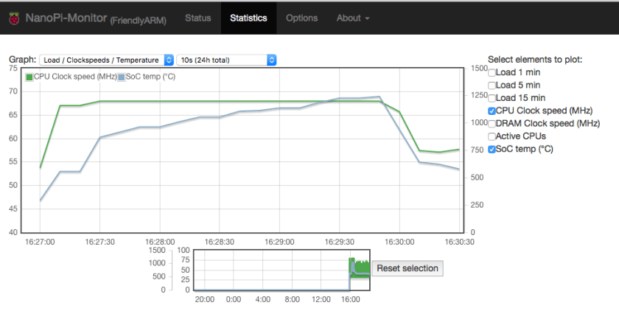Viewport: 619px width, 325px height.
Task: Expand the About dropdown menu
Action: (x=353, y=18)
